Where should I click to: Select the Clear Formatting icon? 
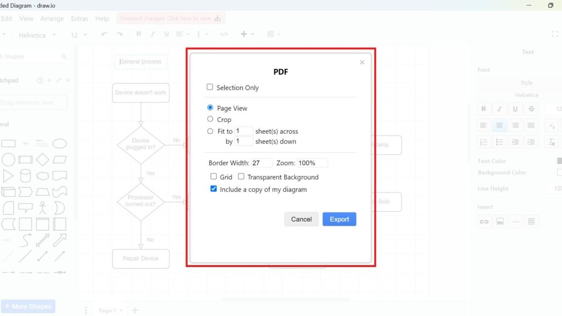pos(552,142)
